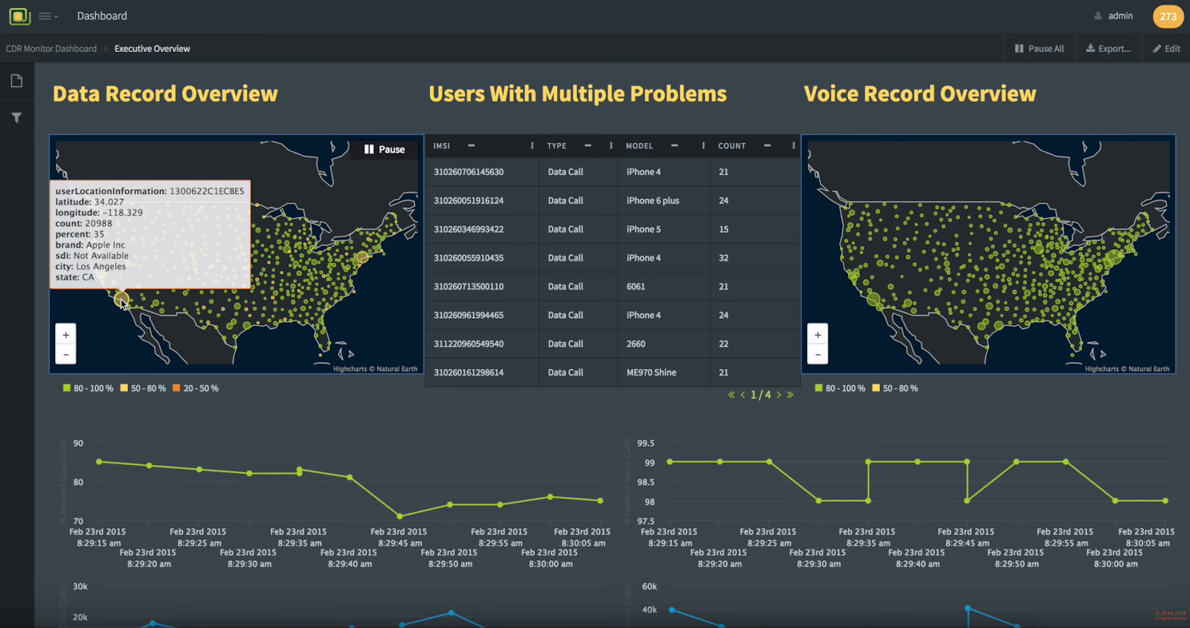Jump to last page of table
Screen dimensions: 1190x628
(x=790, y=395)
